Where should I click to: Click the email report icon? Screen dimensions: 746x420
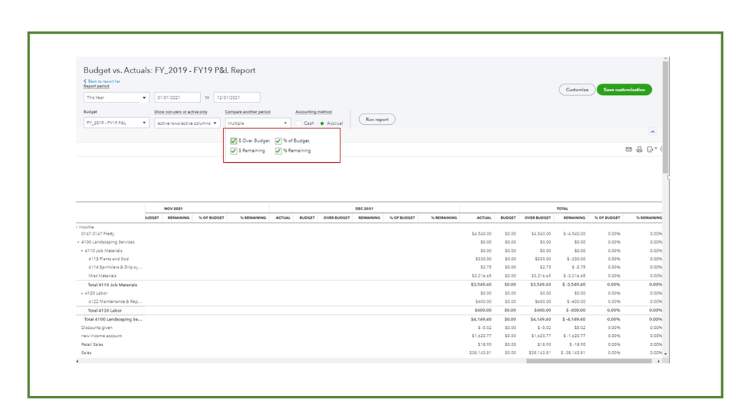pyautogui.click(x=629, y=149)
